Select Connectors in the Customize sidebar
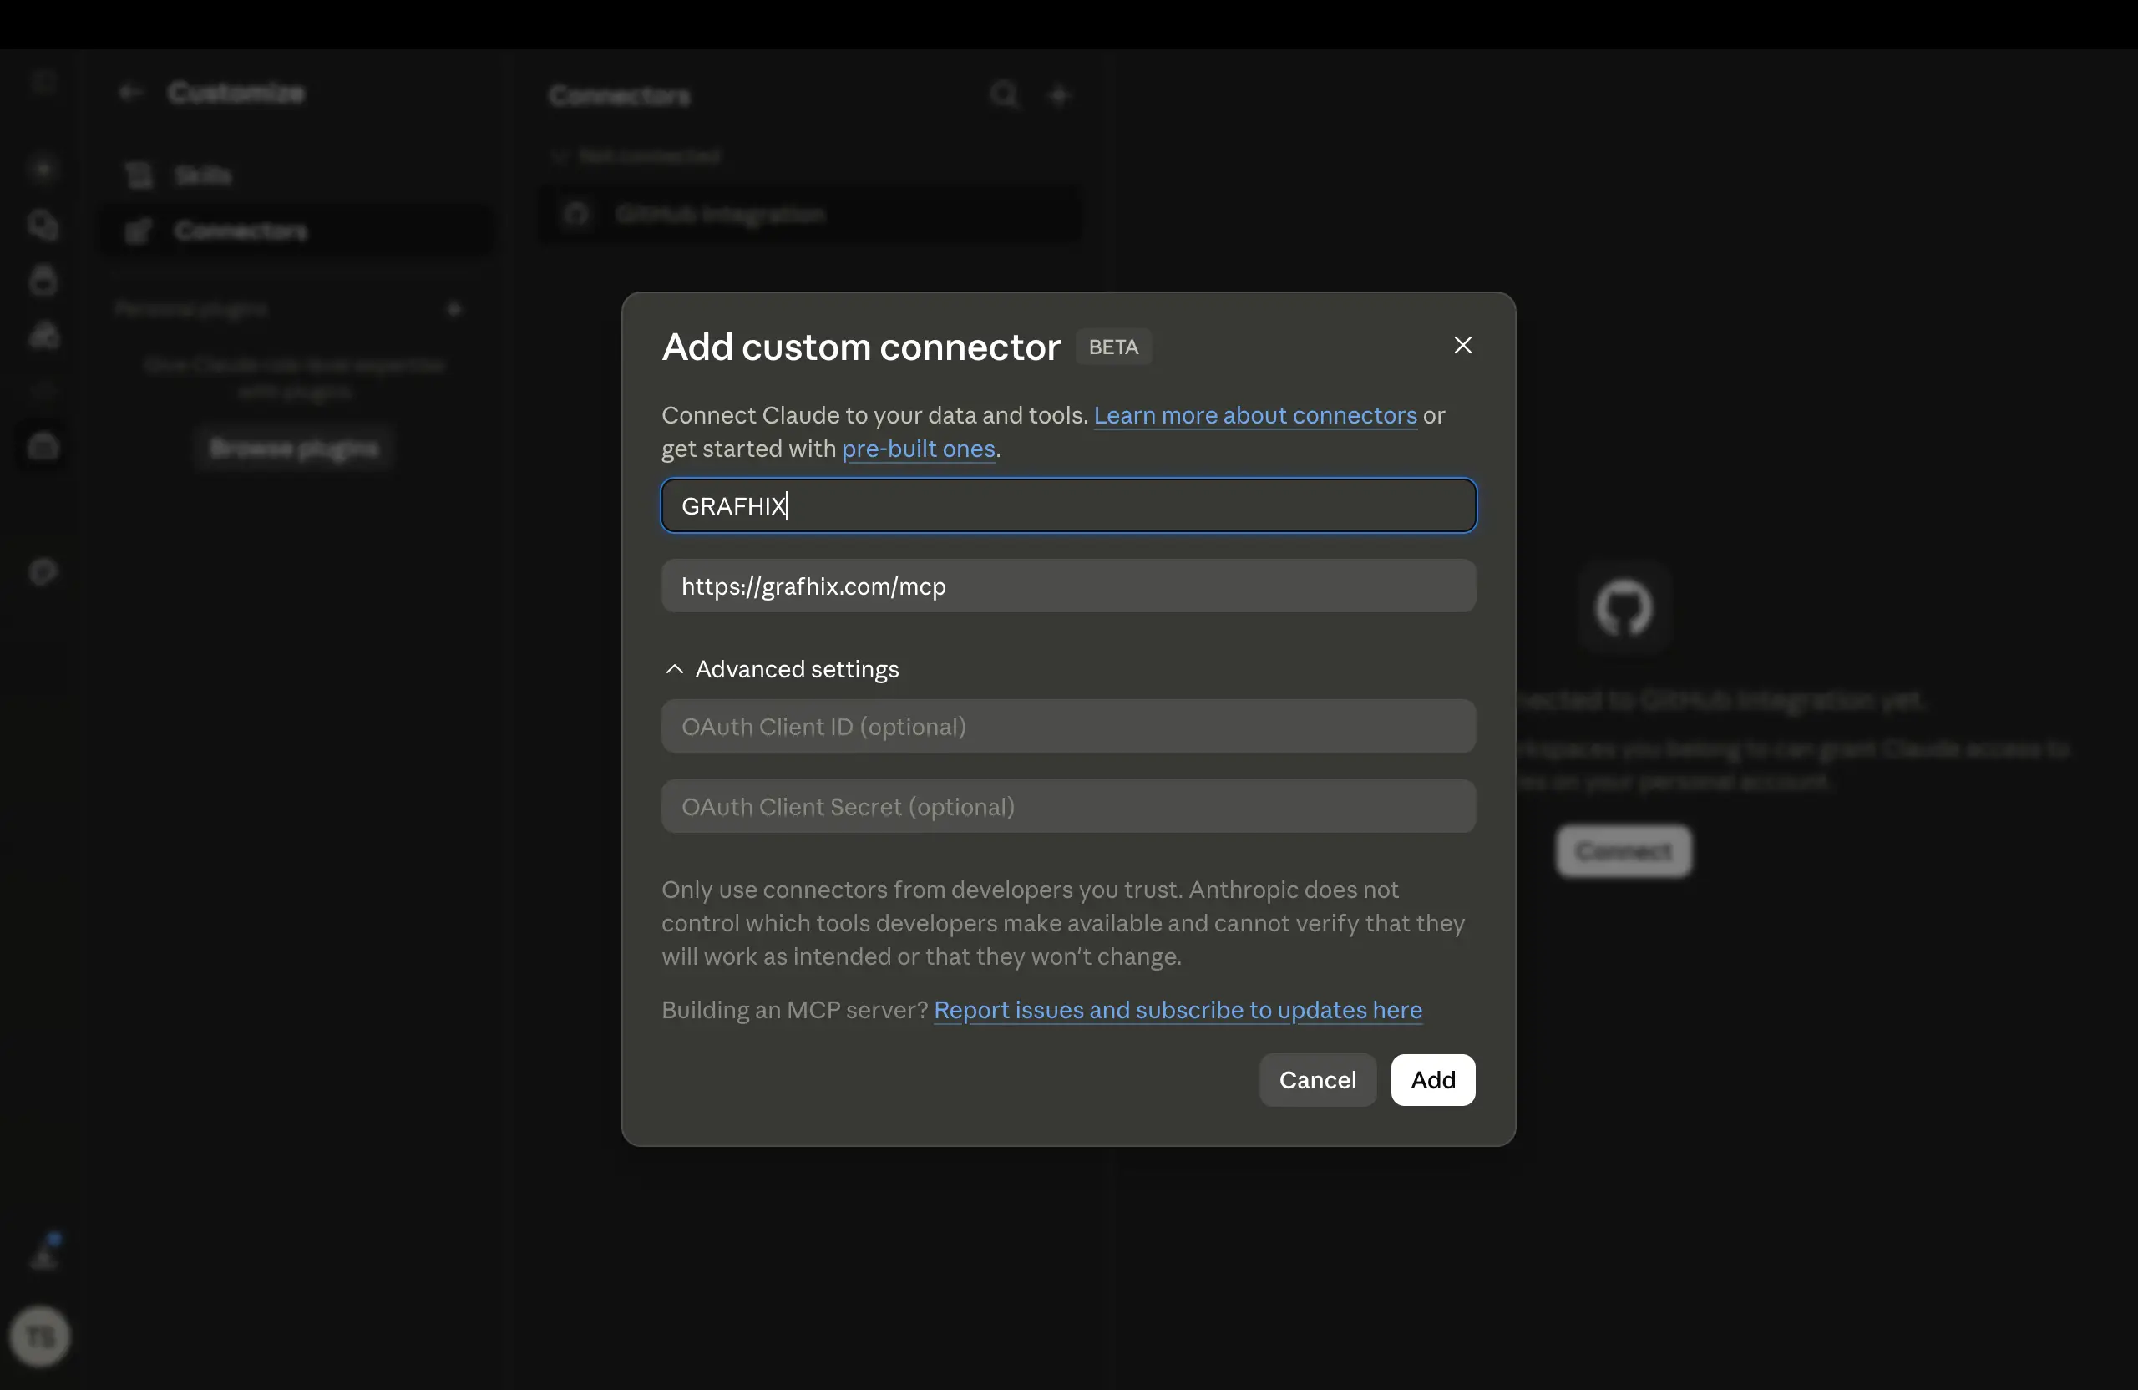Image resolution: width=2138 pixels, height=1390 pixels. point(296,231)
